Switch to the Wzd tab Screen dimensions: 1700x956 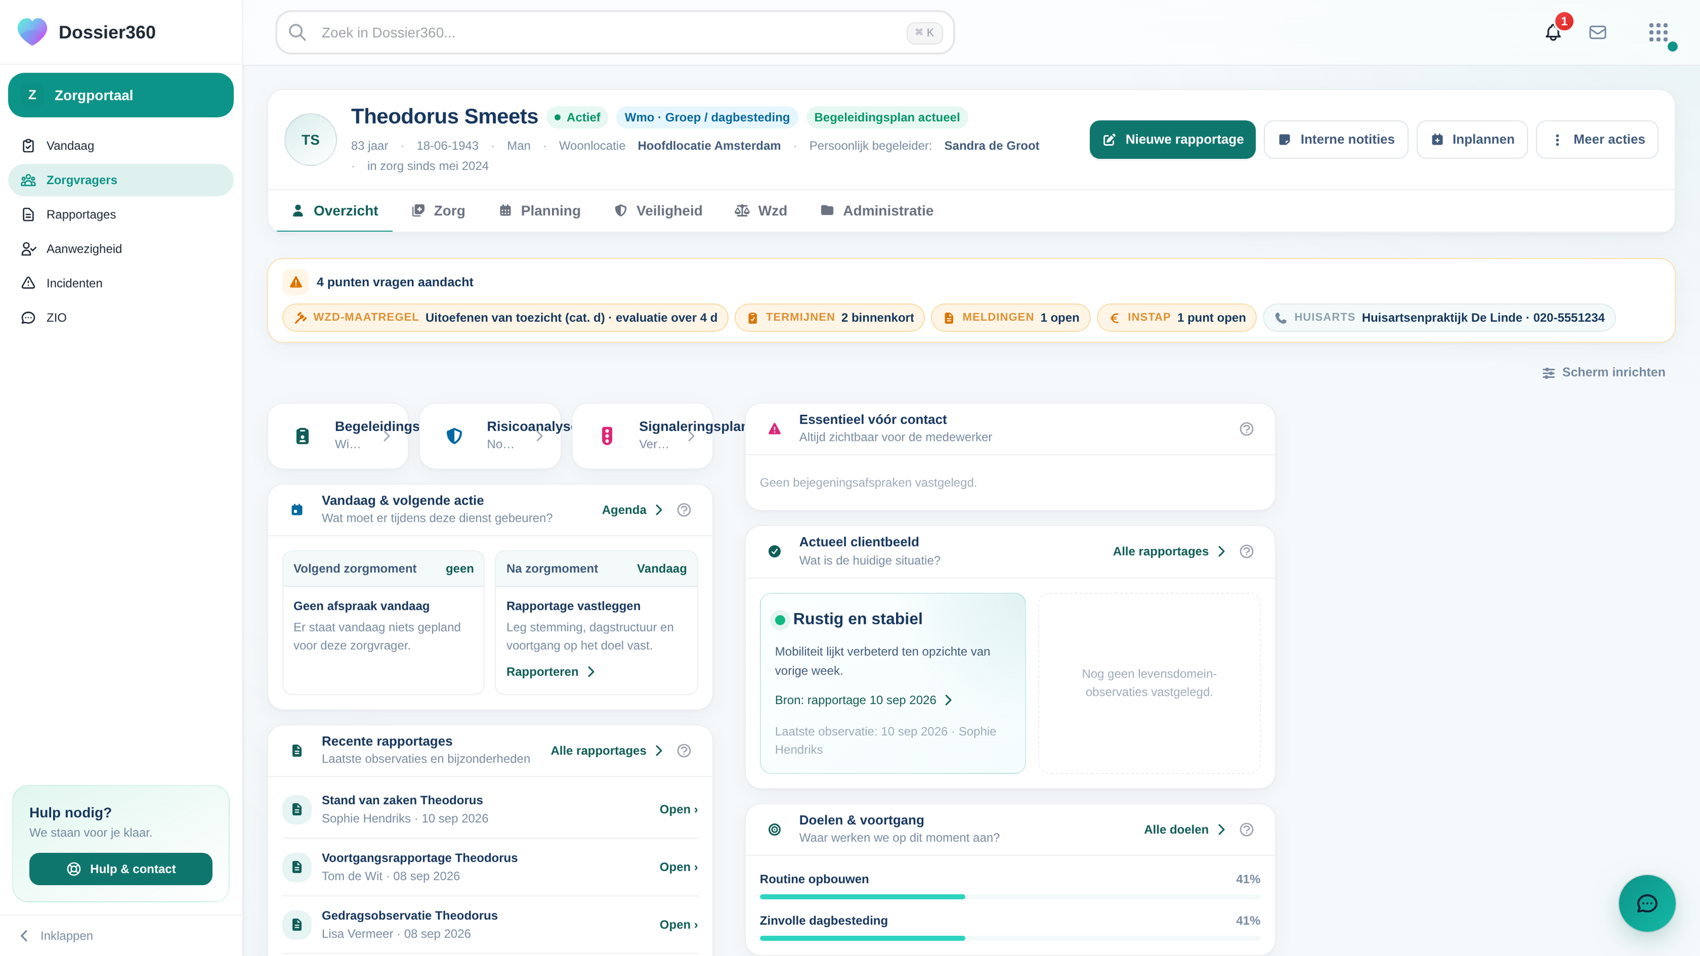[x=761, y=211]
